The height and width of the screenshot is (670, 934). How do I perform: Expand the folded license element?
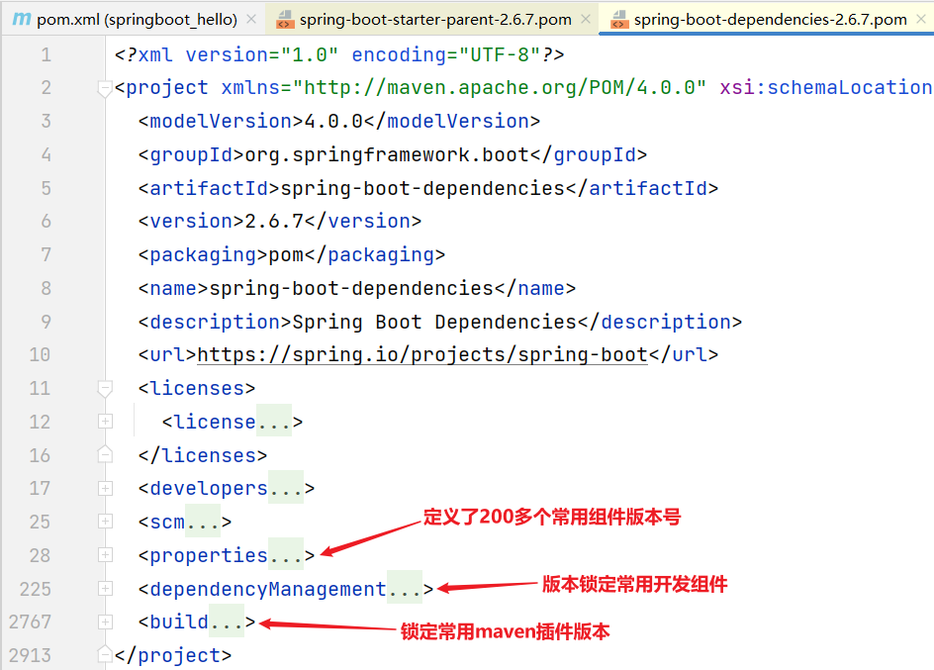click(x=105, y=422)
